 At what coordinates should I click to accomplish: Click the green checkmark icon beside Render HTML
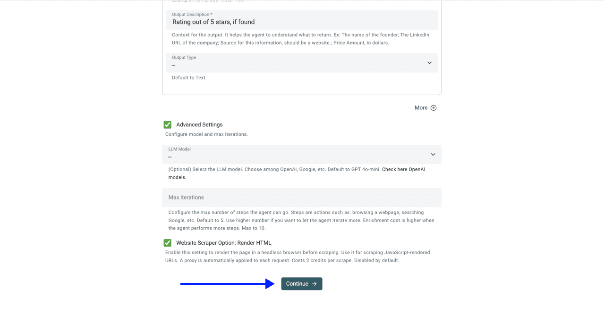click(x=167, y=242)
